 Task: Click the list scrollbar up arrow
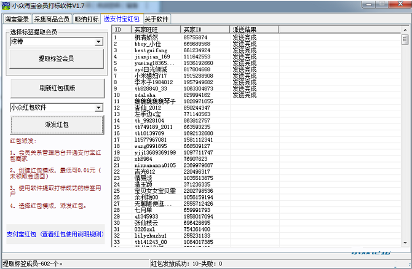pyautogui.click(x=405, y=30)
